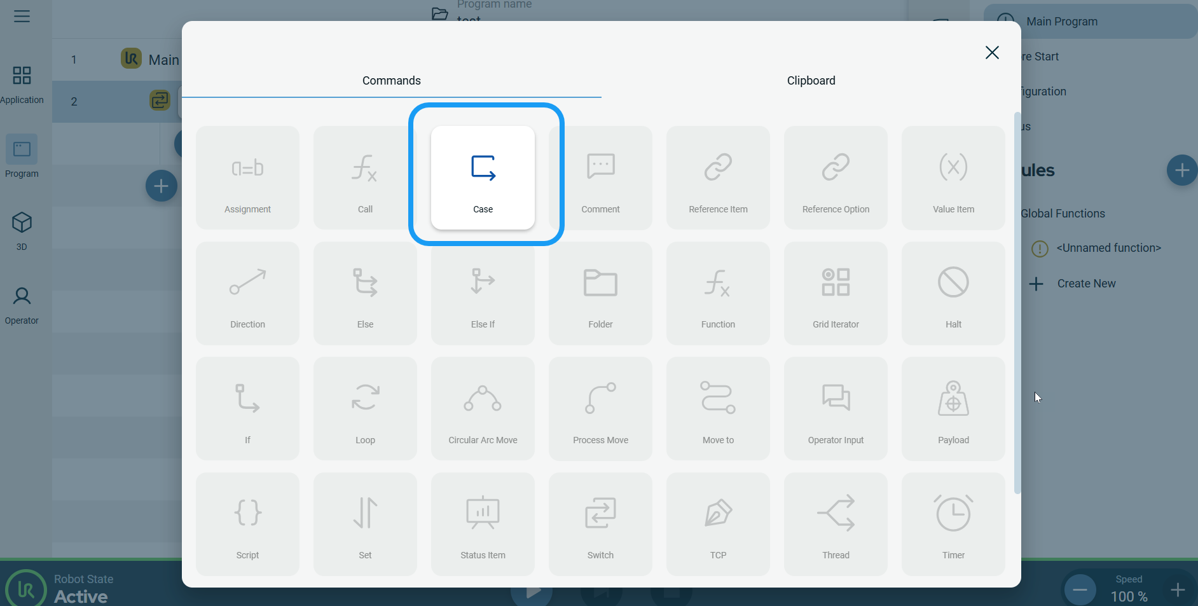Open the hamburger menu

tap(22, 17)
